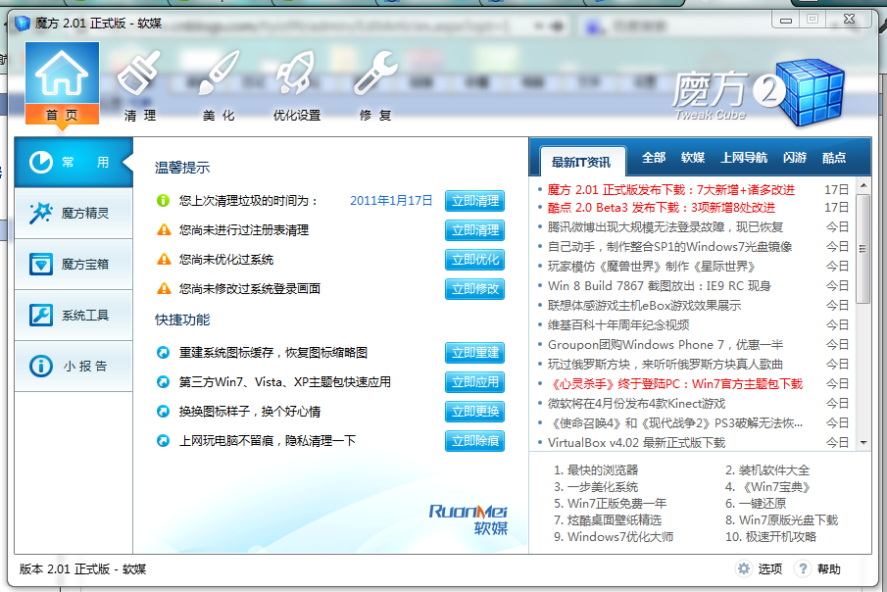The height and width of the screenshot is (592, 887).
Task: Switch to the 闪游 tab
Action: [794, 158]
